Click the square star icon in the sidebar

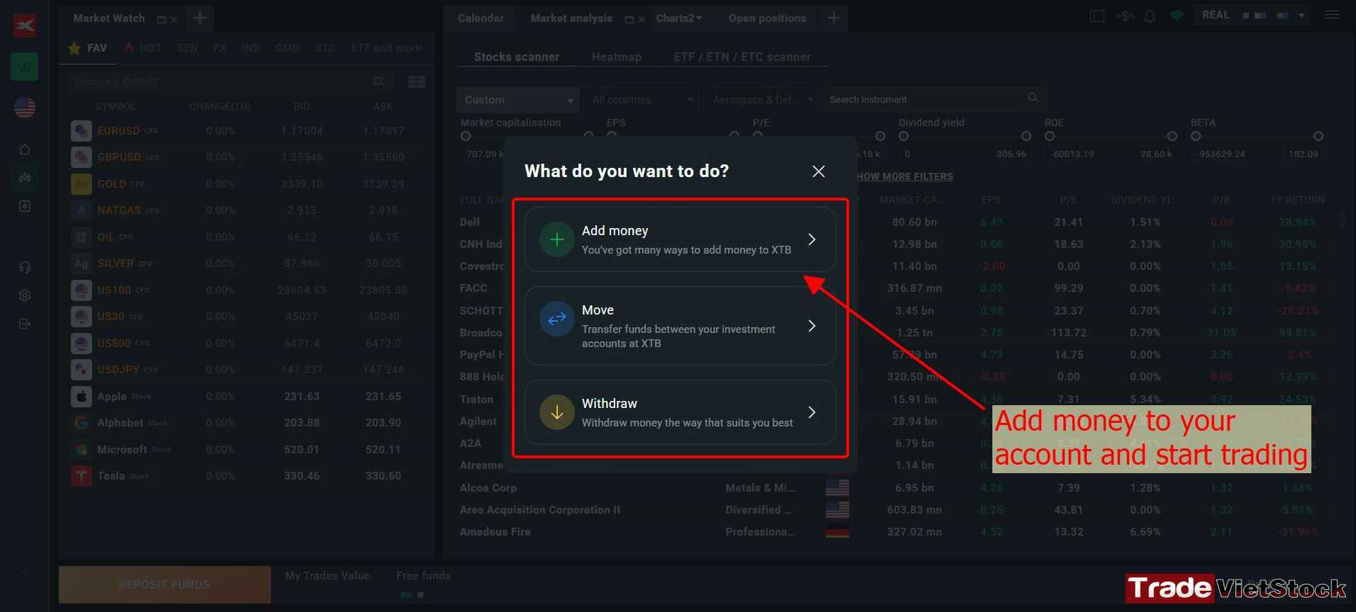tap(25, 206)
